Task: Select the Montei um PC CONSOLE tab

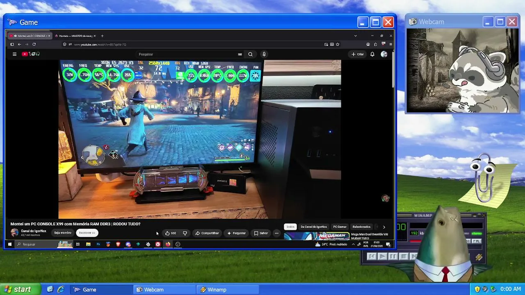Action: [30, 36]
